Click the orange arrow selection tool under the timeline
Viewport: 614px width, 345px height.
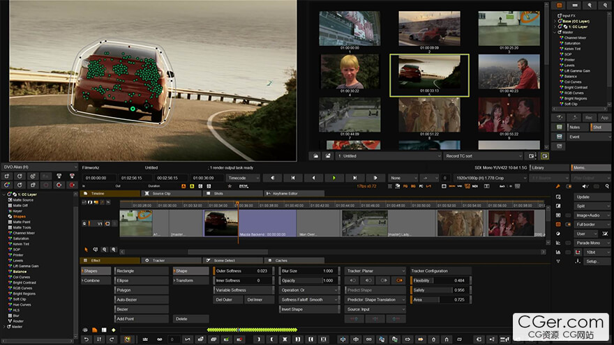[86, 250]
